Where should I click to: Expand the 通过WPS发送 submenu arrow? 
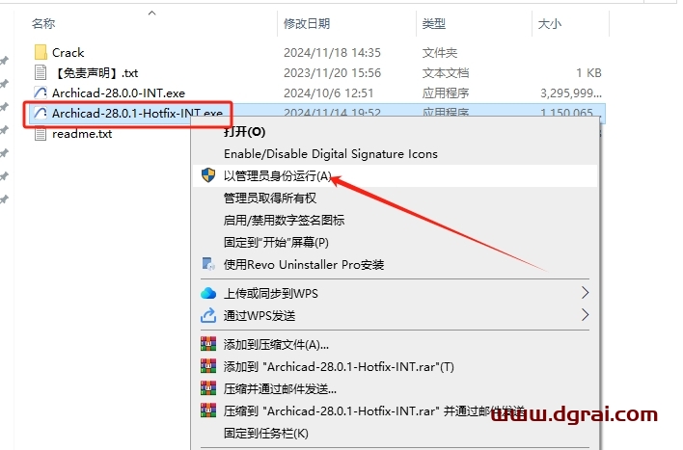point(585,315)
